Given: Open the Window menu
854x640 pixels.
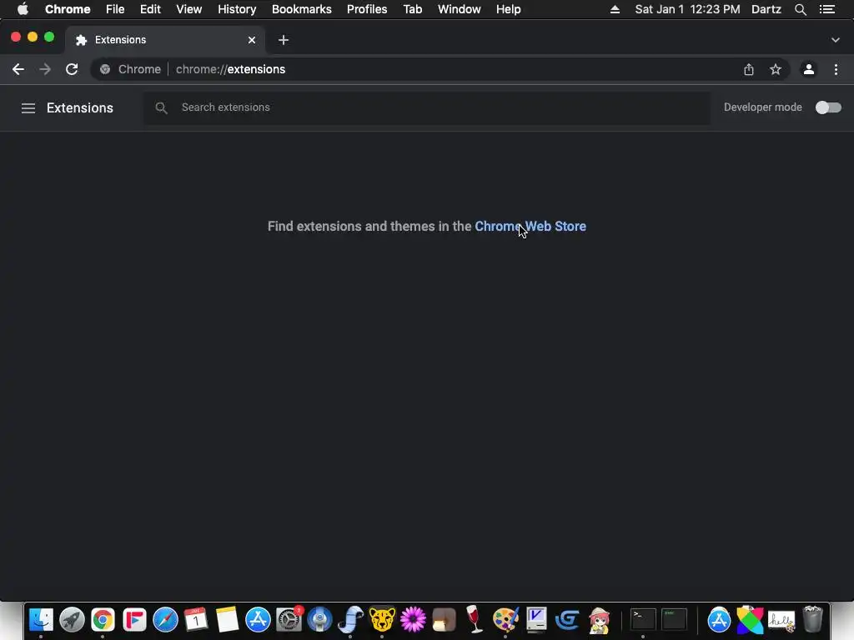Looking at the screenshot, I should coord(460,9).
